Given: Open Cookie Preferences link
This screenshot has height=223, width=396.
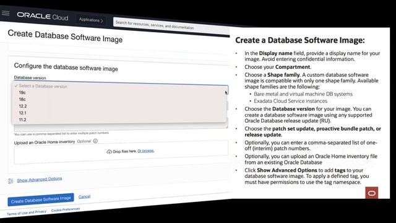Looking at the screenshot, I should coord(66,210).
